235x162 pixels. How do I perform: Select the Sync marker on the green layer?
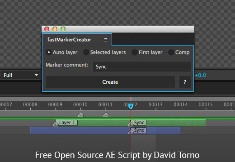click(137, 123)
